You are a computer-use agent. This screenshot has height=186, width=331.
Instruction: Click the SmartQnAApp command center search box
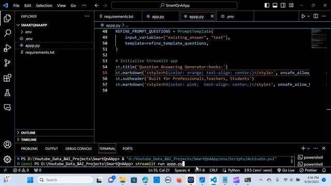[174, 6]
